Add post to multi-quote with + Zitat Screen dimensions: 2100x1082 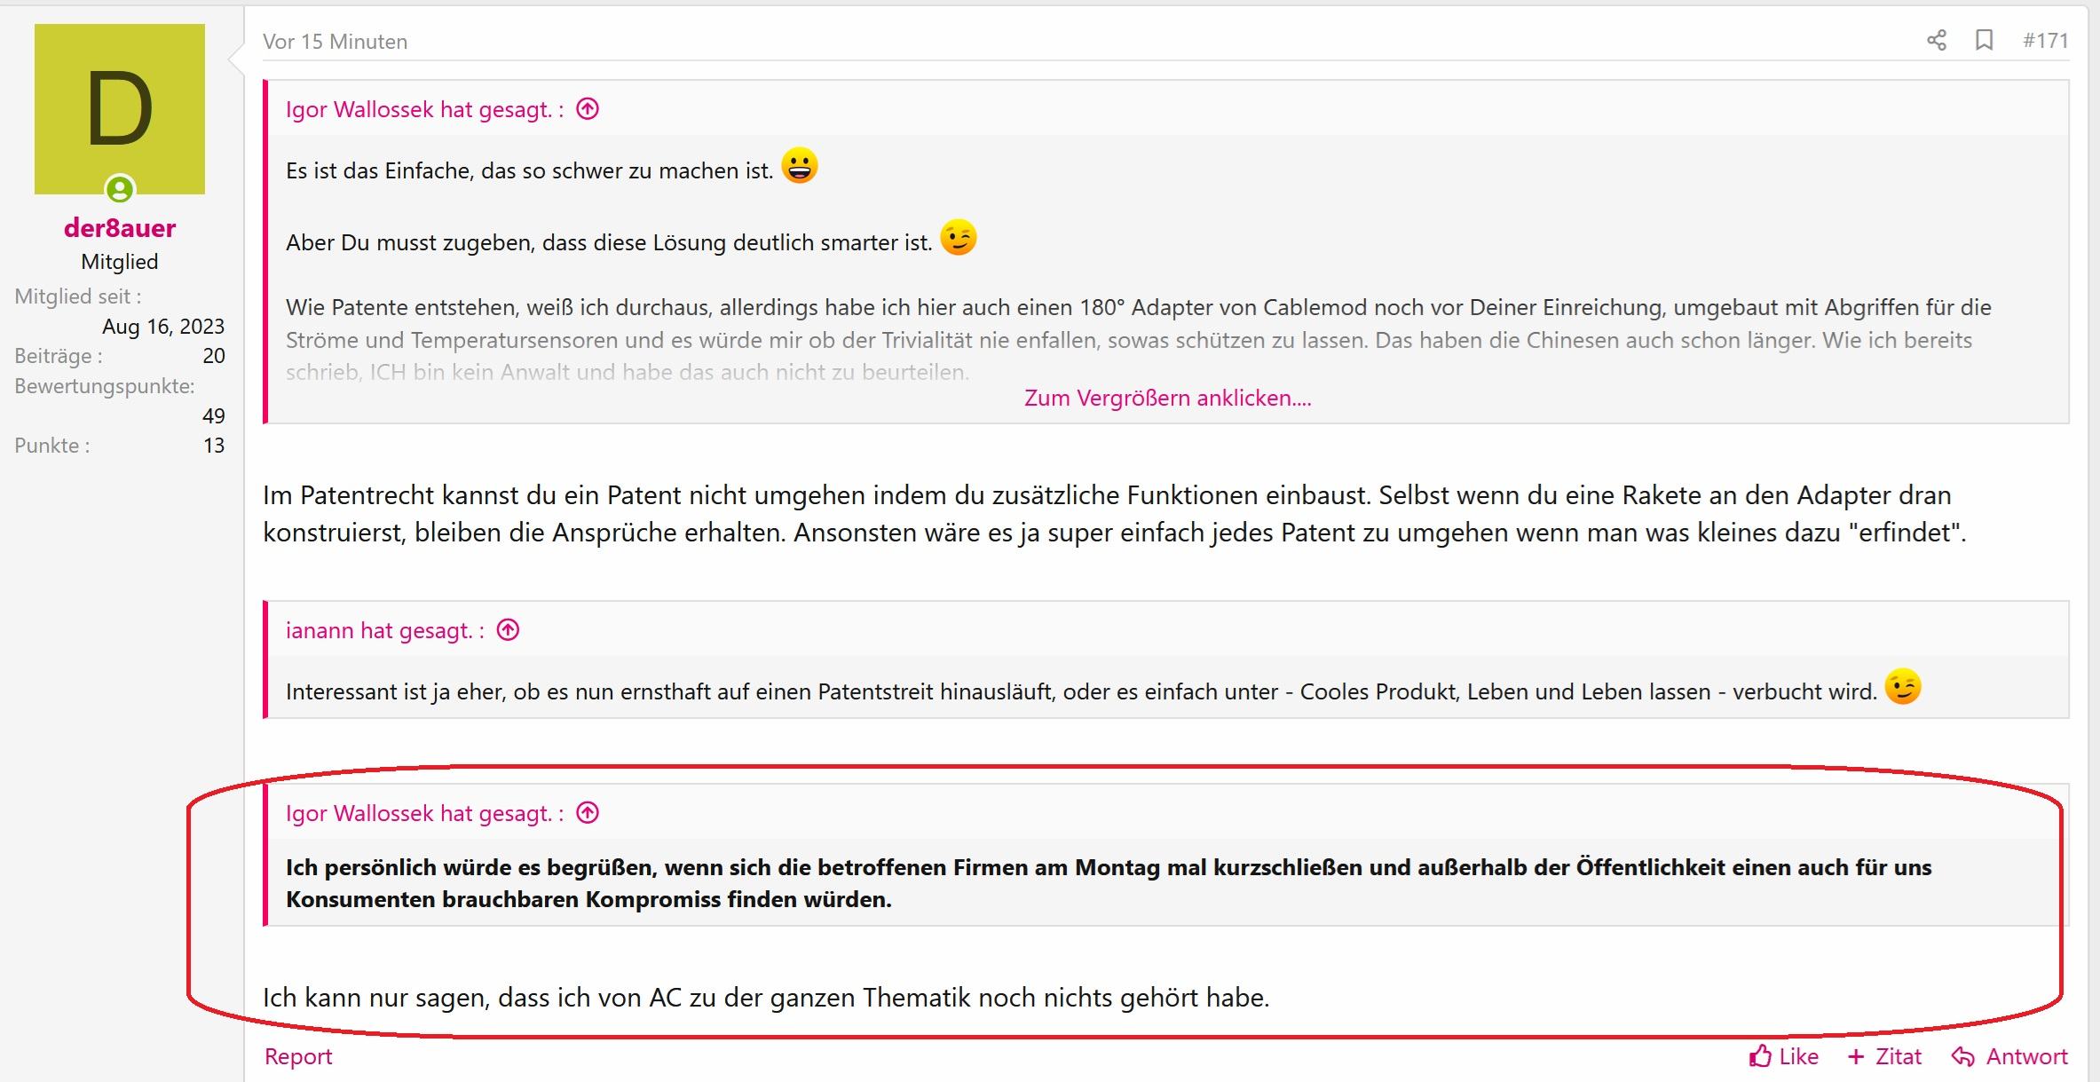[x=1884, y=1056]
